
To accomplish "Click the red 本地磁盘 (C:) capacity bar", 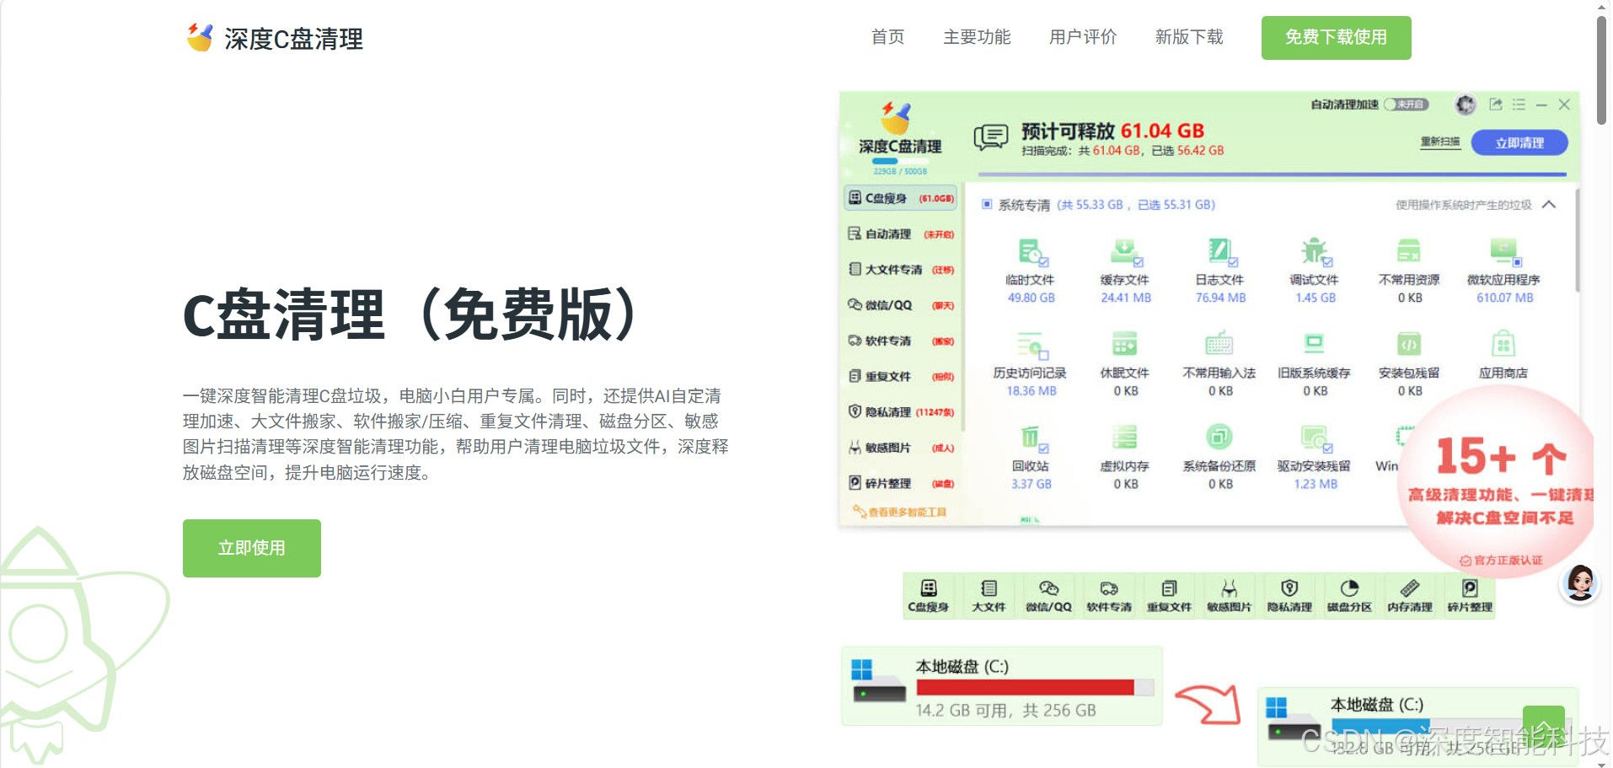I will [1035, 687].
